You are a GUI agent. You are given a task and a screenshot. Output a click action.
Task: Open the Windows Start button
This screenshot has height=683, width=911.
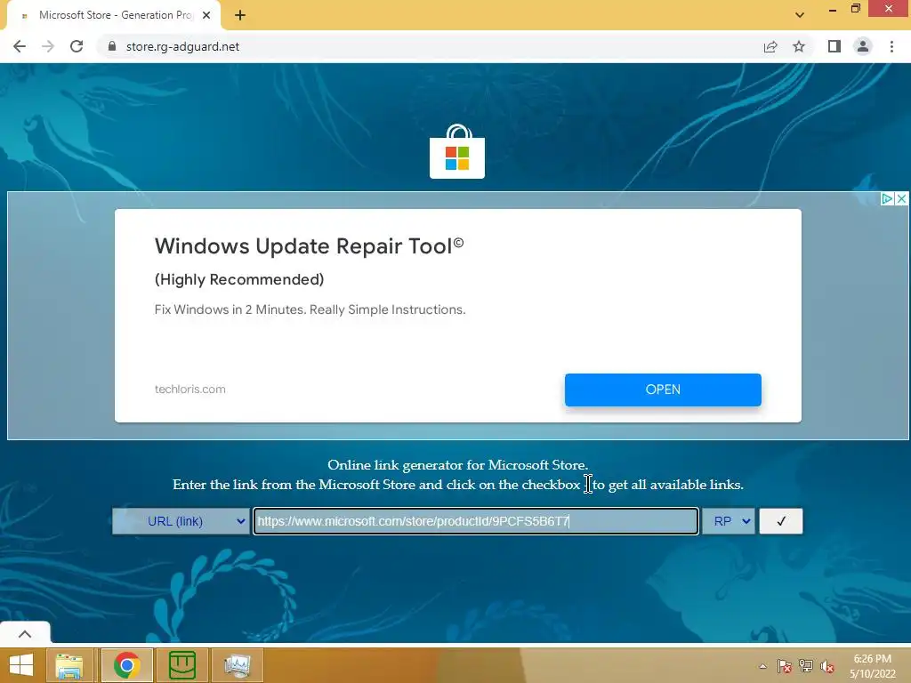point(21,665)
